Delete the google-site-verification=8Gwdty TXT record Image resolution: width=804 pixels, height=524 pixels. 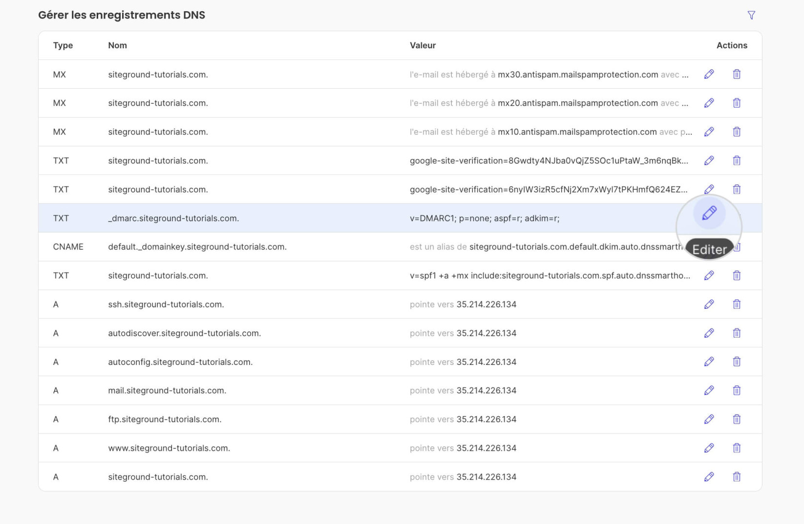tap(737, 161)
